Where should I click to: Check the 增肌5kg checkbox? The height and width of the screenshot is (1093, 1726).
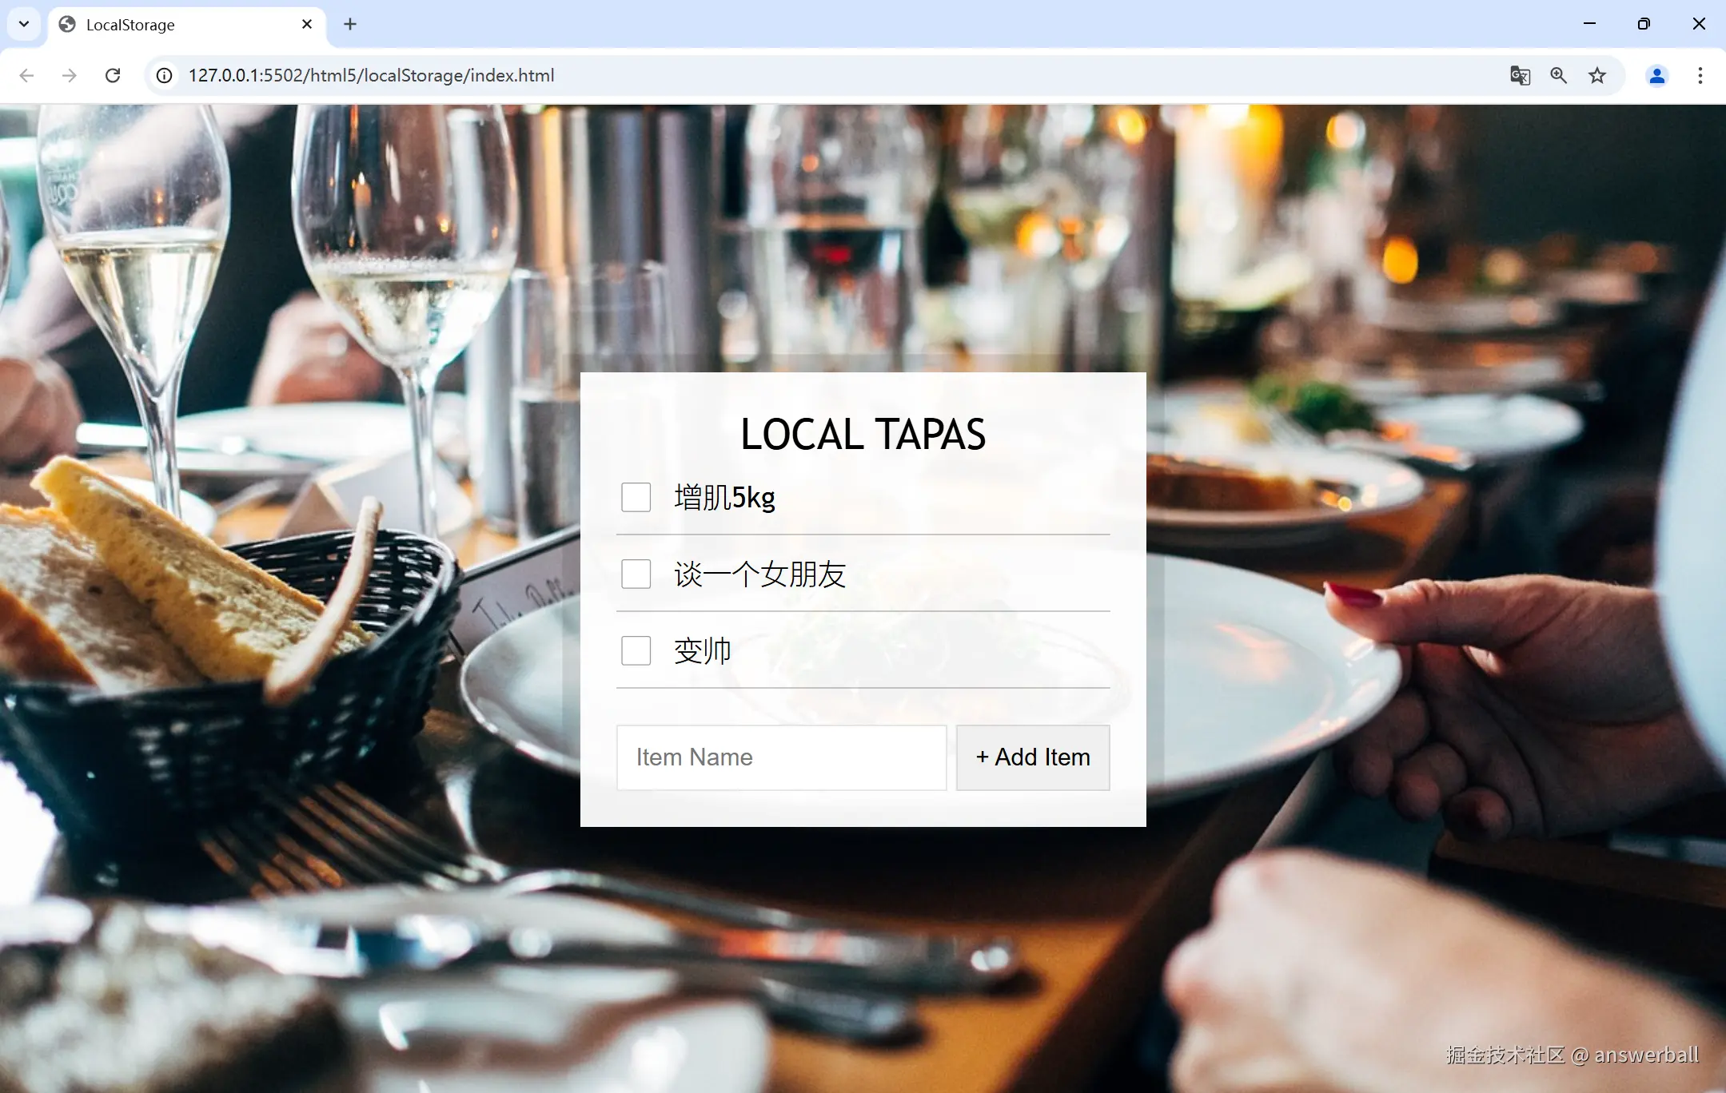point(635,496)
